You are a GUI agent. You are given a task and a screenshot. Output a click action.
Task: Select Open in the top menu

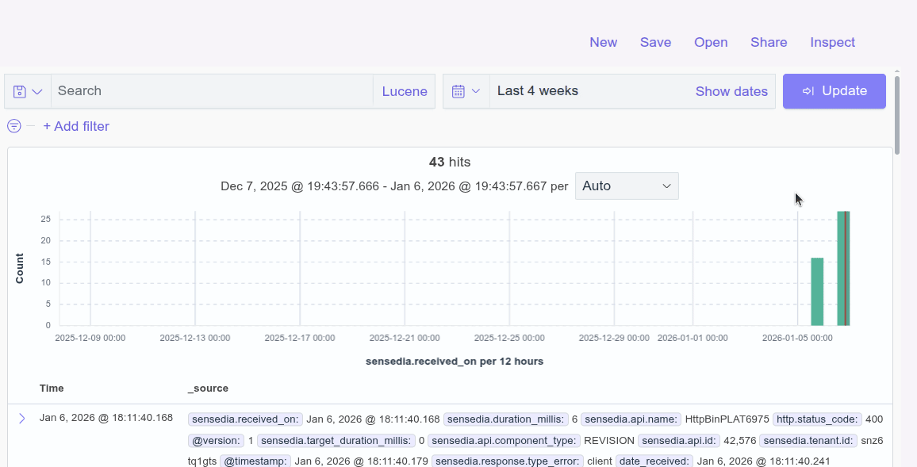point(710,42)
